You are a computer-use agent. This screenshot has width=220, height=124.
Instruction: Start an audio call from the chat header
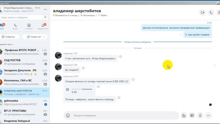[211, 12]
